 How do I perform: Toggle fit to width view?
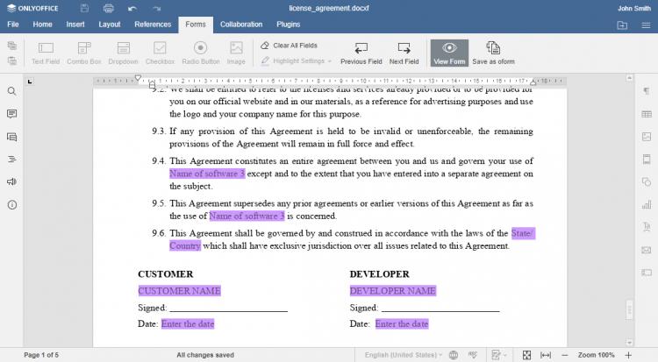[546, 355]
